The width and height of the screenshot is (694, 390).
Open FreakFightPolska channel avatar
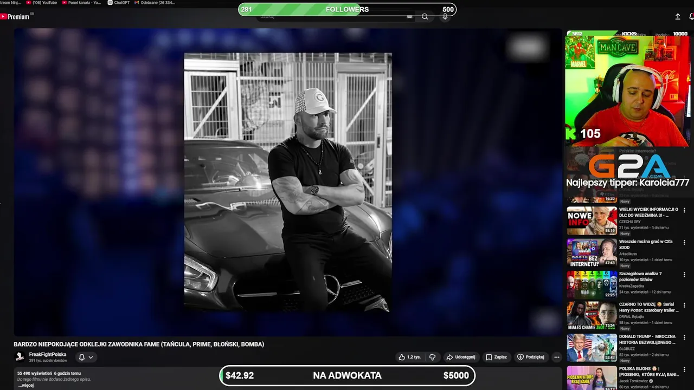pos(20,357)
